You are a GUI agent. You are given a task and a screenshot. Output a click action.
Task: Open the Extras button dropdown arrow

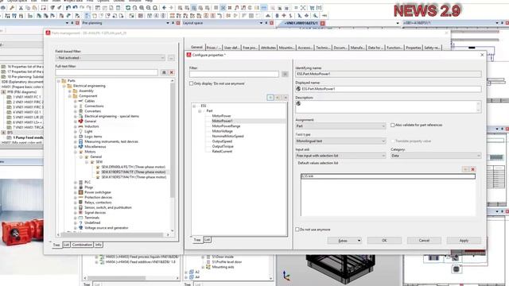[359, 241]
